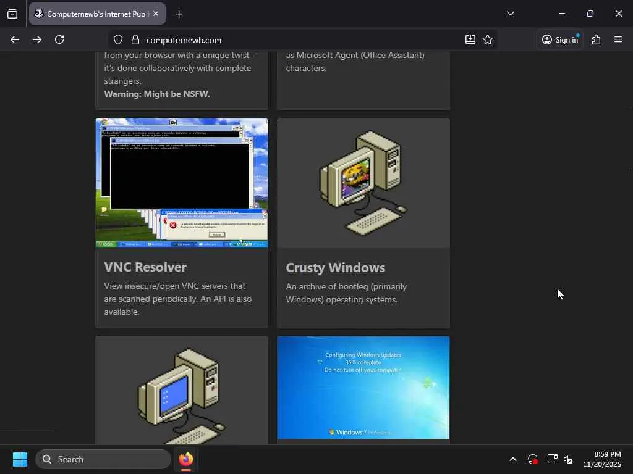
Task: Open the tracking protection shield
Action: [x=118, y=39]
